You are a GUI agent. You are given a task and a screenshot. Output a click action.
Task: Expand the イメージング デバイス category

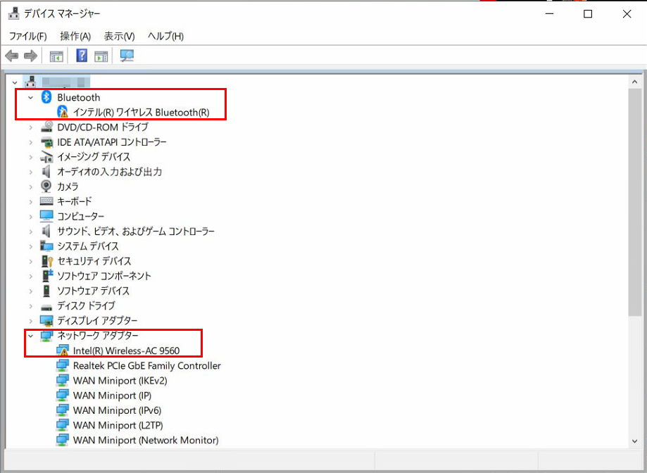pos(30,157)
